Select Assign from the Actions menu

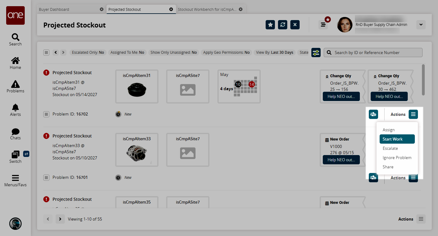click(397, 130)
